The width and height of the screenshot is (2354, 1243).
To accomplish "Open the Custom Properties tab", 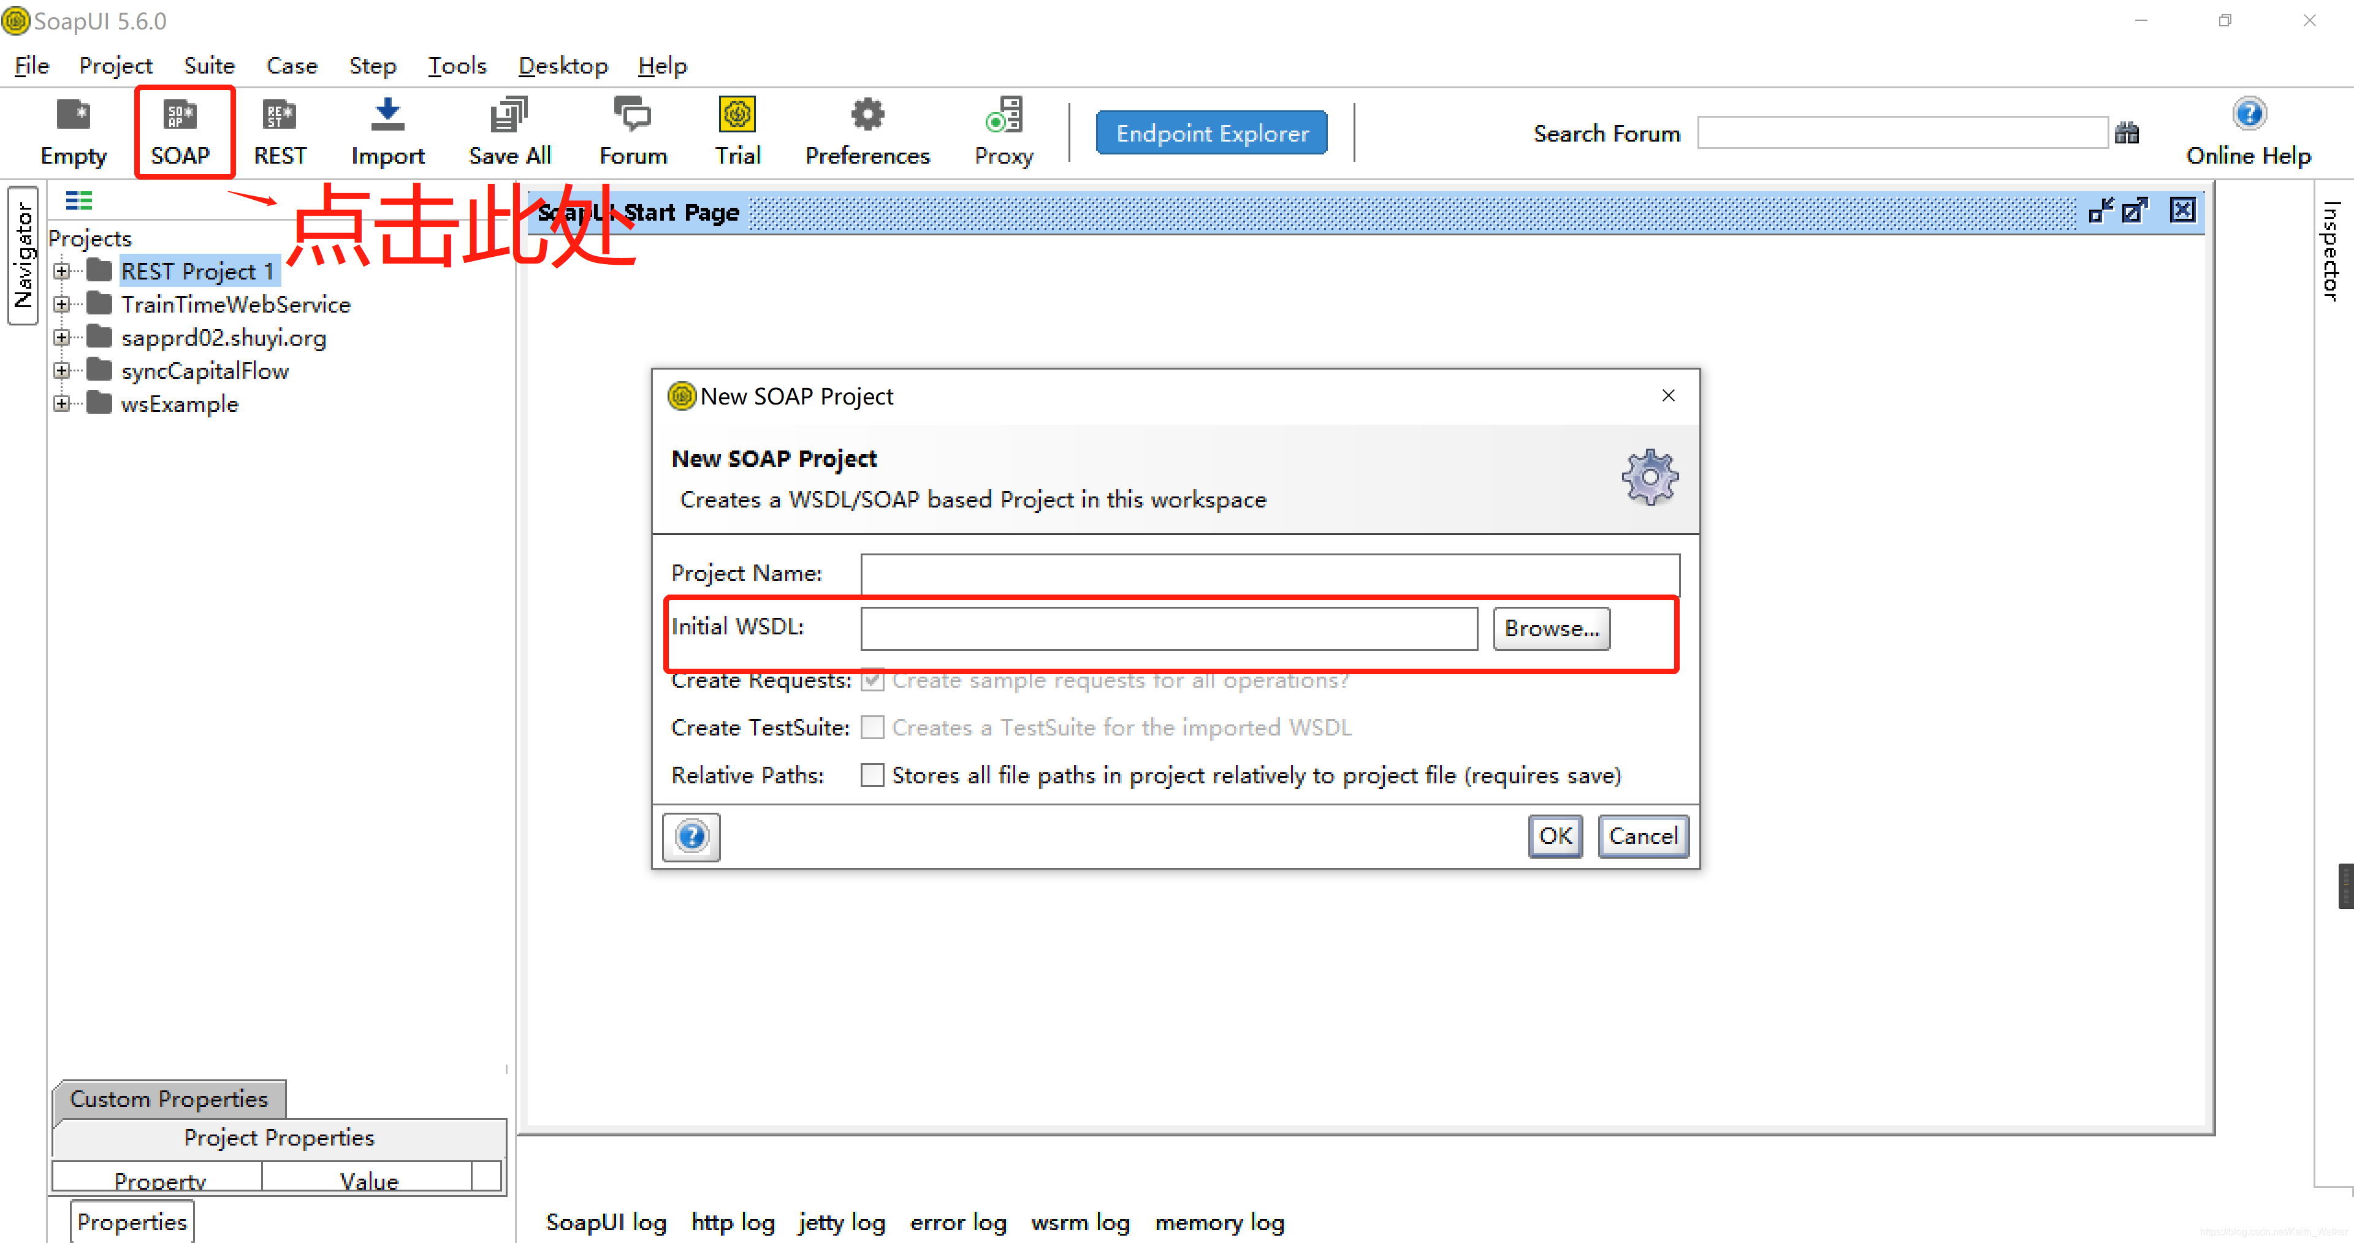I will pyautogui.click(x=169, y=1098).
